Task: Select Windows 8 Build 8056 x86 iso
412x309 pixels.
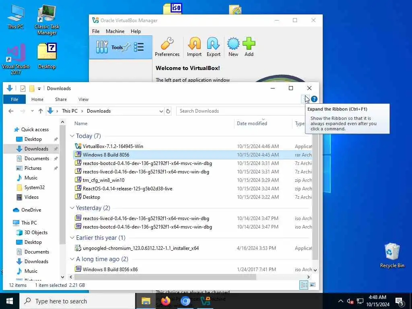Action: [110, 269]
